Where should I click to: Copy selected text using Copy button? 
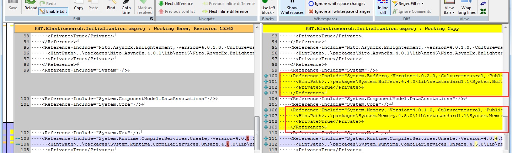click(x=79, y=5)
